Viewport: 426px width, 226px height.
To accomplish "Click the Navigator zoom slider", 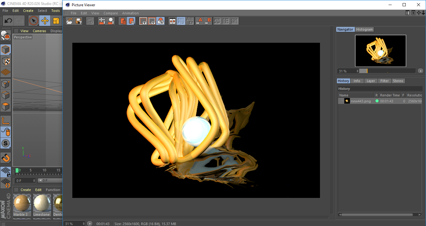I will 387,71.
